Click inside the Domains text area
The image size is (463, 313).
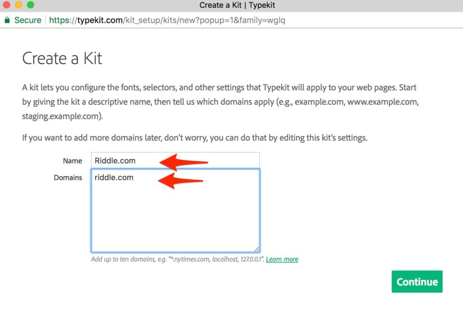coord(175,210)
